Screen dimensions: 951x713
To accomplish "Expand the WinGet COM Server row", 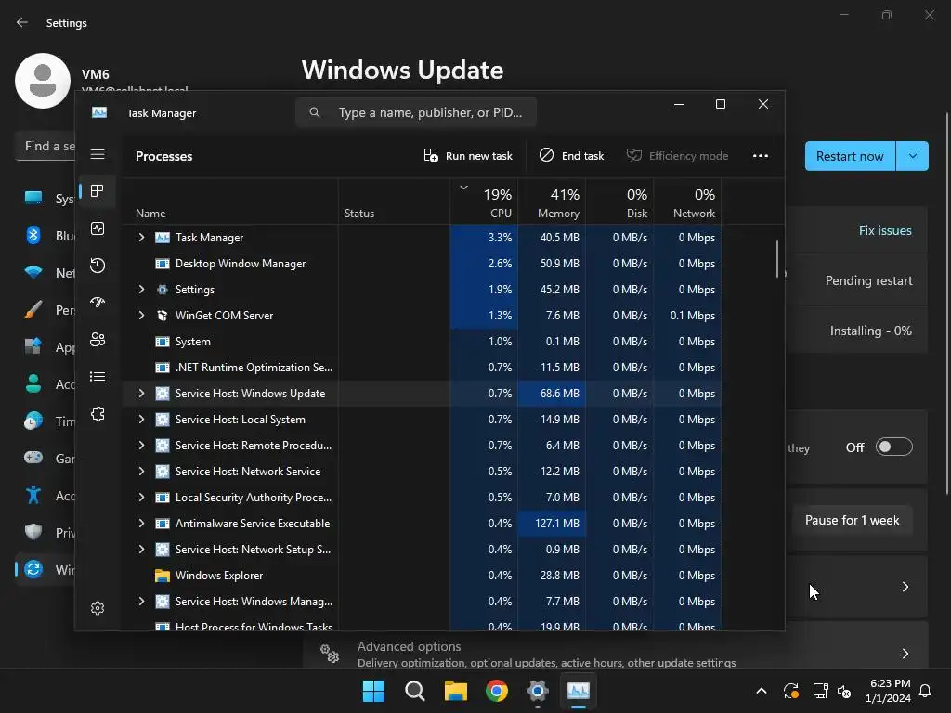I will pyautogui.click(x=141, y=316).
